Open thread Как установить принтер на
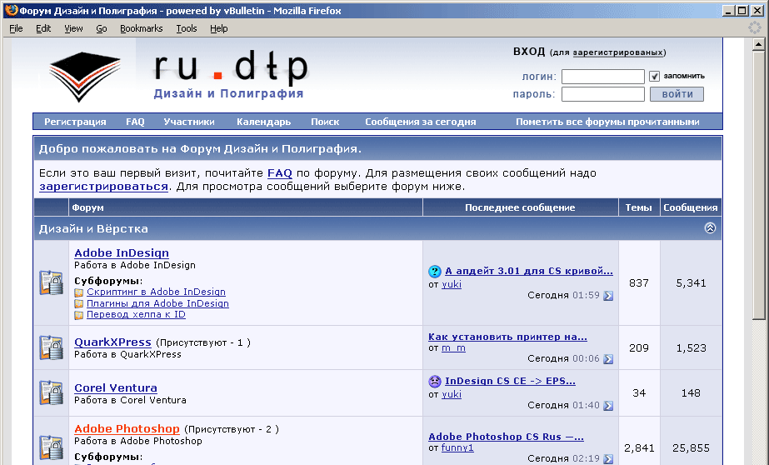Screen dimensions: 769x465 (x=507, y=337)
